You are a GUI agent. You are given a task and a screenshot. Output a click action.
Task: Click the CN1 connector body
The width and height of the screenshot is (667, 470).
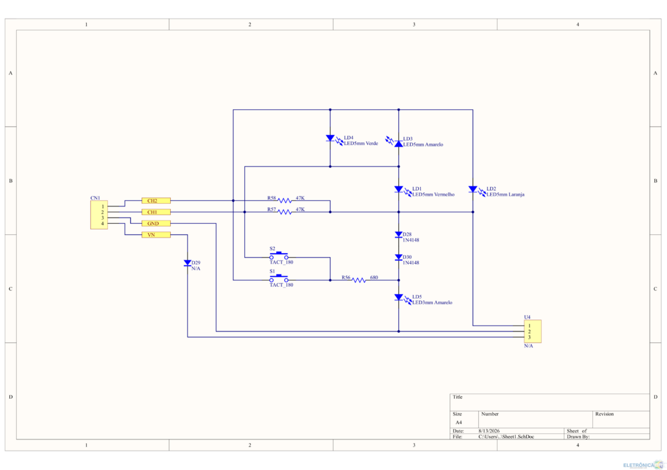pyautogui.click(x=99, y=215)
